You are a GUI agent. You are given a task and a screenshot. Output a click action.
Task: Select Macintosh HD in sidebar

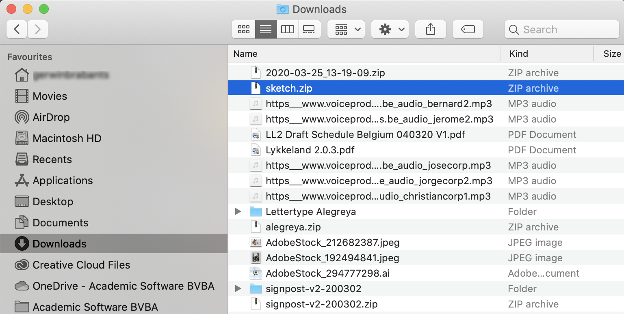click(x=114, y=138)
